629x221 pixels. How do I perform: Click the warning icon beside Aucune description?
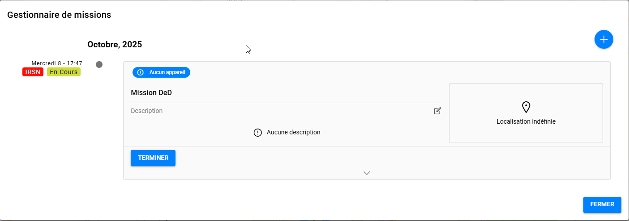point(257,133)
